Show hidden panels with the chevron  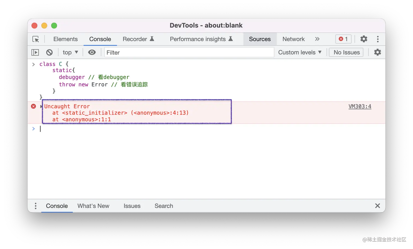[317, 39]
